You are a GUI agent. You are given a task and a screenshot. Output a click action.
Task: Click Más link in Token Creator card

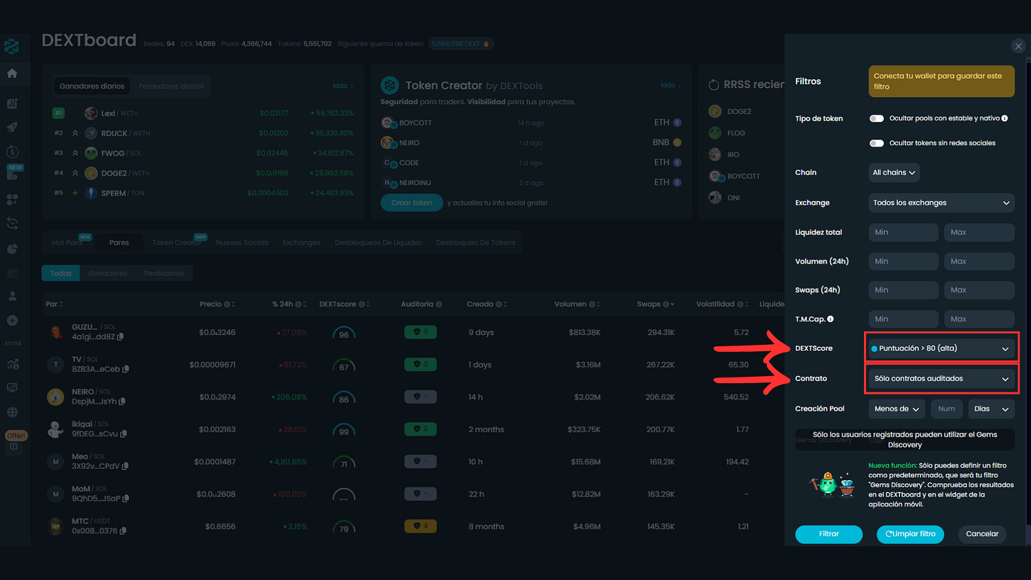671,86
